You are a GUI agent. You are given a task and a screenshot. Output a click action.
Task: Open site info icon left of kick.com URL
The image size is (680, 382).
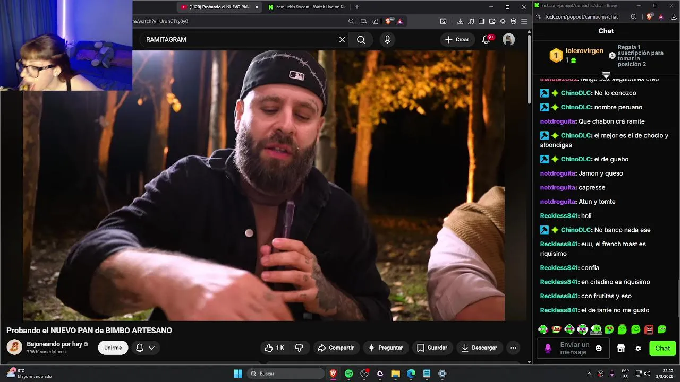pos(539,17)
